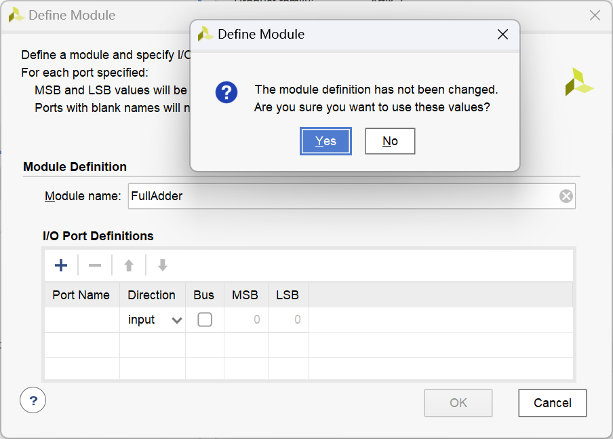The width and height of the screenshot is (613, 439).
Task: Click the remove port minus icon
Action: pos(95,265)
